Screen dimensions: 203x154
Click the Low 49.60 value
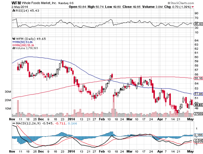click(x=113, y=7)
